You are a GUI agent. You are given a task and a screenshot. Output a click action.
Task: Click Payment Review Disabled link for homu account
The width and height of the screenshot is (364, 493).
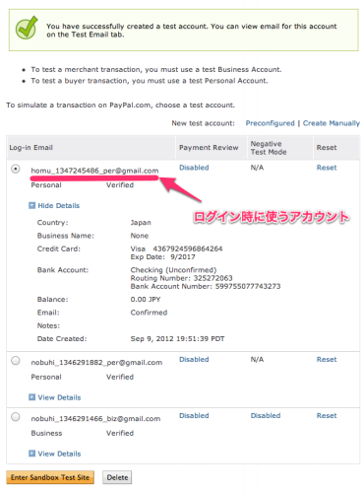194,168
